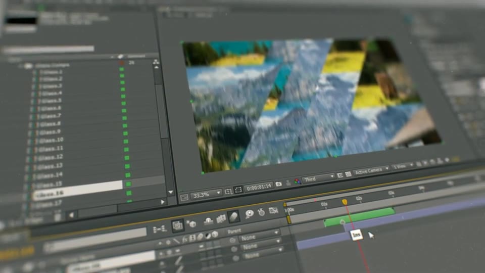Click the project panel scroll right arrow
The height and width of the screenshot is (273, 485).
pyautogui.click(x=163, y=202)
